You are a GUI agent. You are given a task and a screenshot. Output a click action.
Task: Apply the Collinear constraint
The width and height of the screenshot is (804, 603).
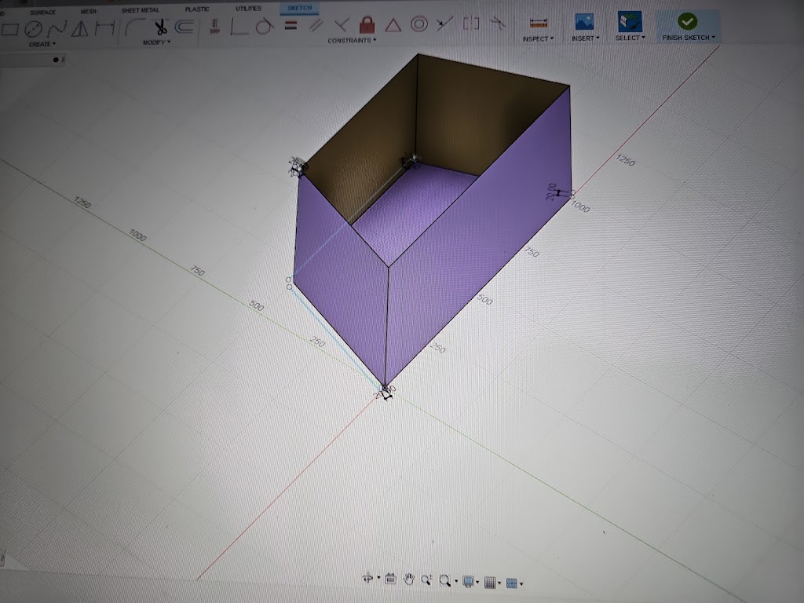coord(444,24)
